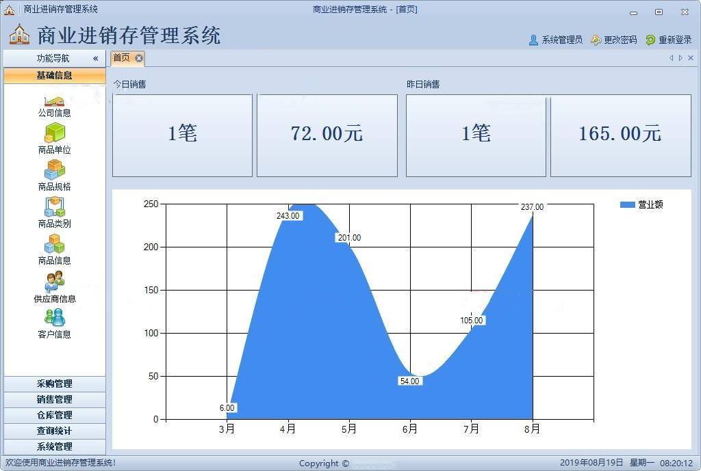The width and height of the screenshot is (701, 471).
Task: Collapse the 功能导航 panel with the double arrow
Action: point(95,59)
